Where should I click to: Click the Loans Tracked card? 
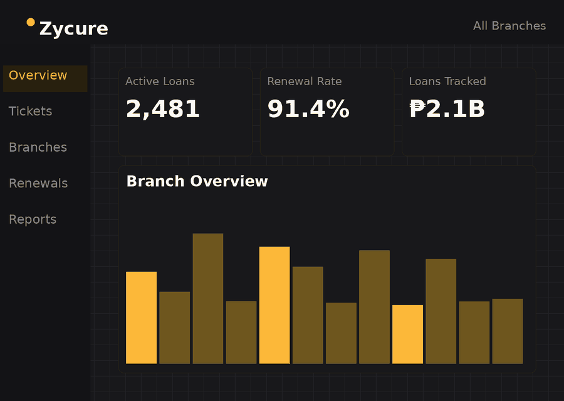(x=469, y=112)
